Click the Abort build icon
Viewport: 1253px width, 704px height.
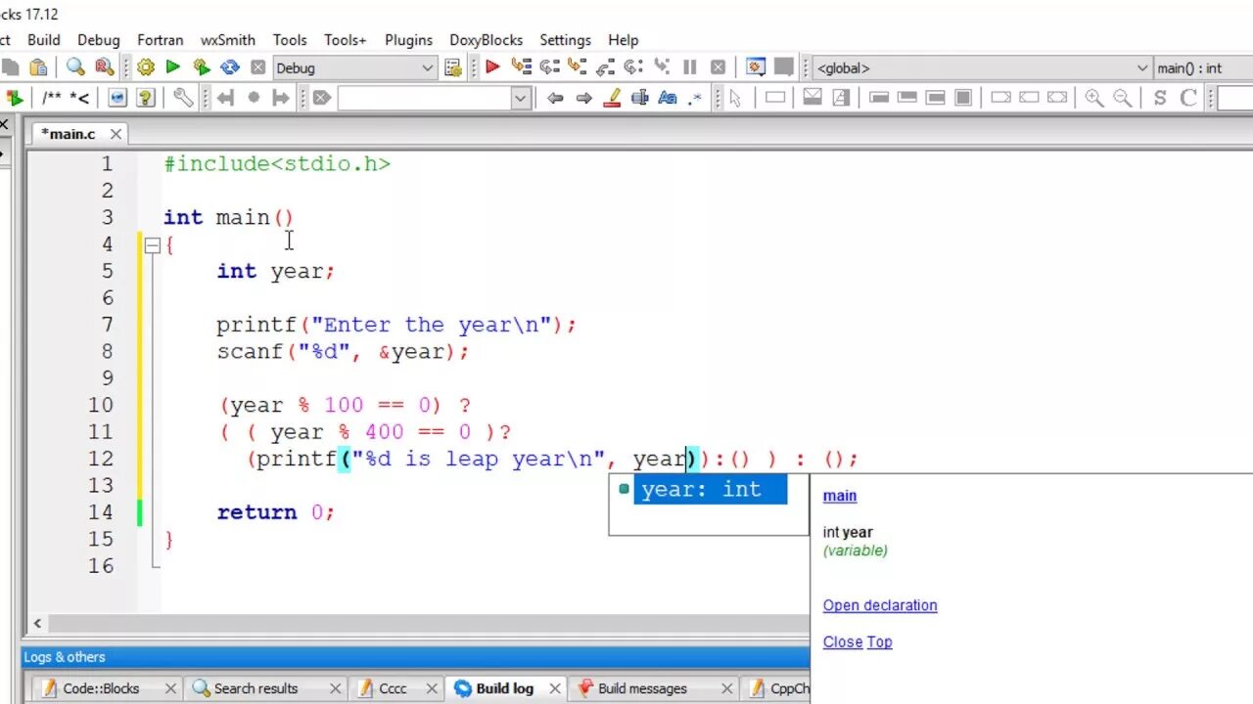257,67
